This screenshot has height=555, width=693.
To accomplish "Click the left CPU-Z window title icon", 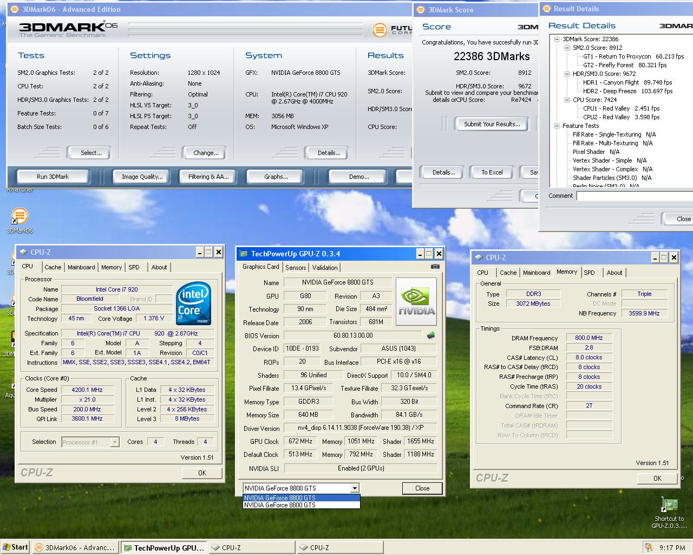I will pos(23,252).
